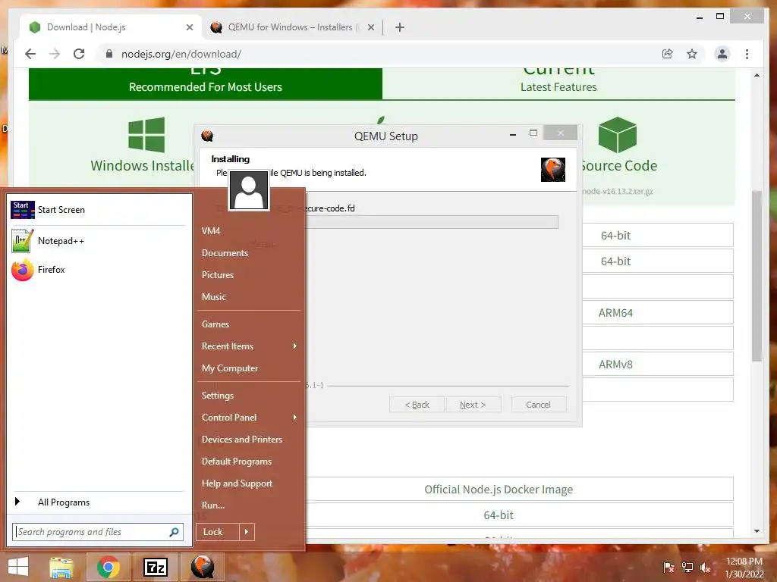Close the QEMU for Windows tab

tap(370, 27)
